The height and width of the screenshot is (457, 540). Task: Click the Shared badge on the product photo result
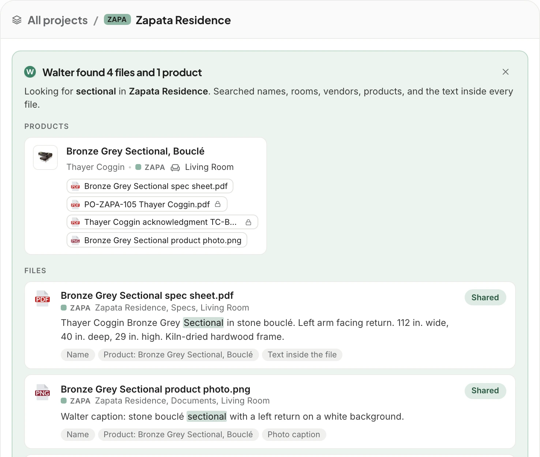[x=485, y=390]
